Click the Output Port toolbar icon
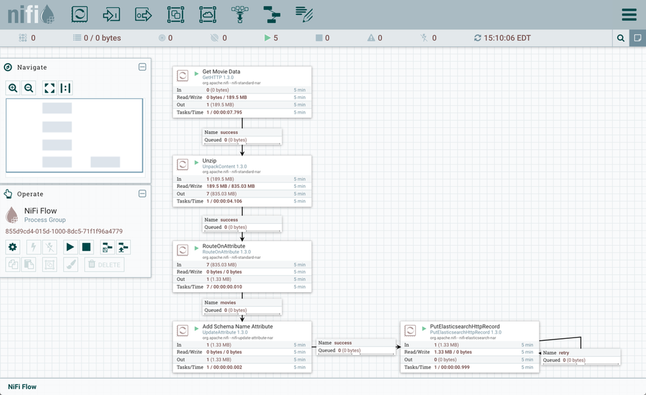 (143, 14)
